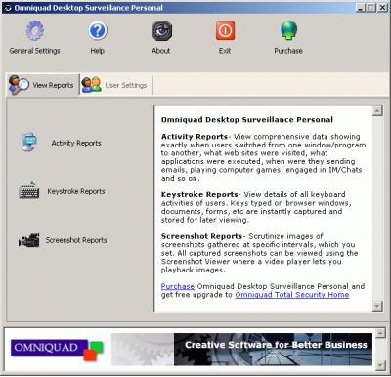391x377 pixels.
Task: Click the Keystroke Reports text label
Action: (76, 191)
